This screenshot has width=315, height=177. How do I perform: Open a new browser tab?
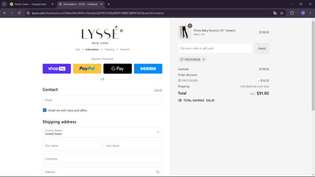coord(108,4)
